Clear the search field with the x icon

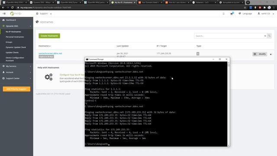pyautogui.click(x=265, y=36)
